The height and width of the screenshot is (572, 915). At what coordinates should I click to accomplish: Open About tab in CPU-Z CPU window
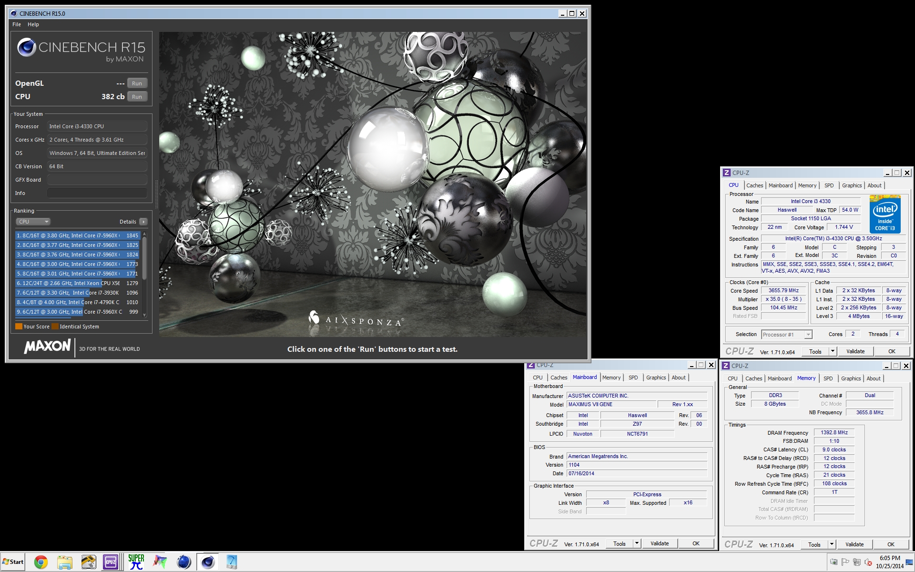click(x=874, y=185)
